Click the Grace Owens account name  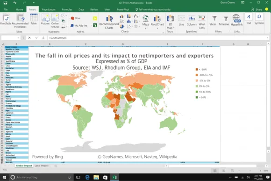(228, 3)
